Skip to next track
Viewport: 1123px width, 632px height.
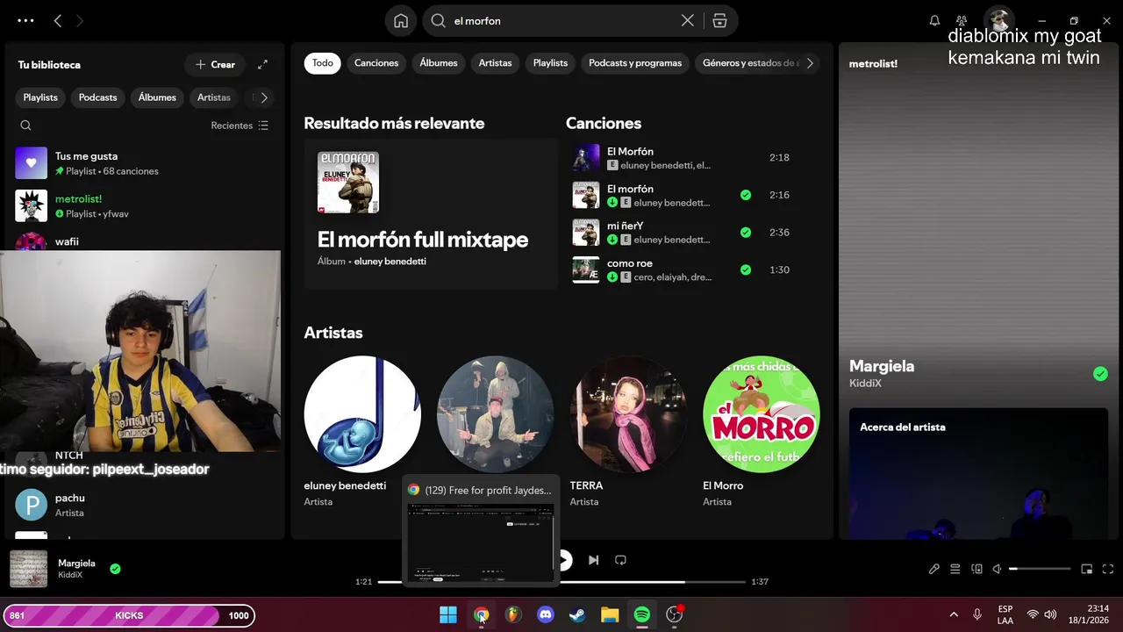(593, 560)
